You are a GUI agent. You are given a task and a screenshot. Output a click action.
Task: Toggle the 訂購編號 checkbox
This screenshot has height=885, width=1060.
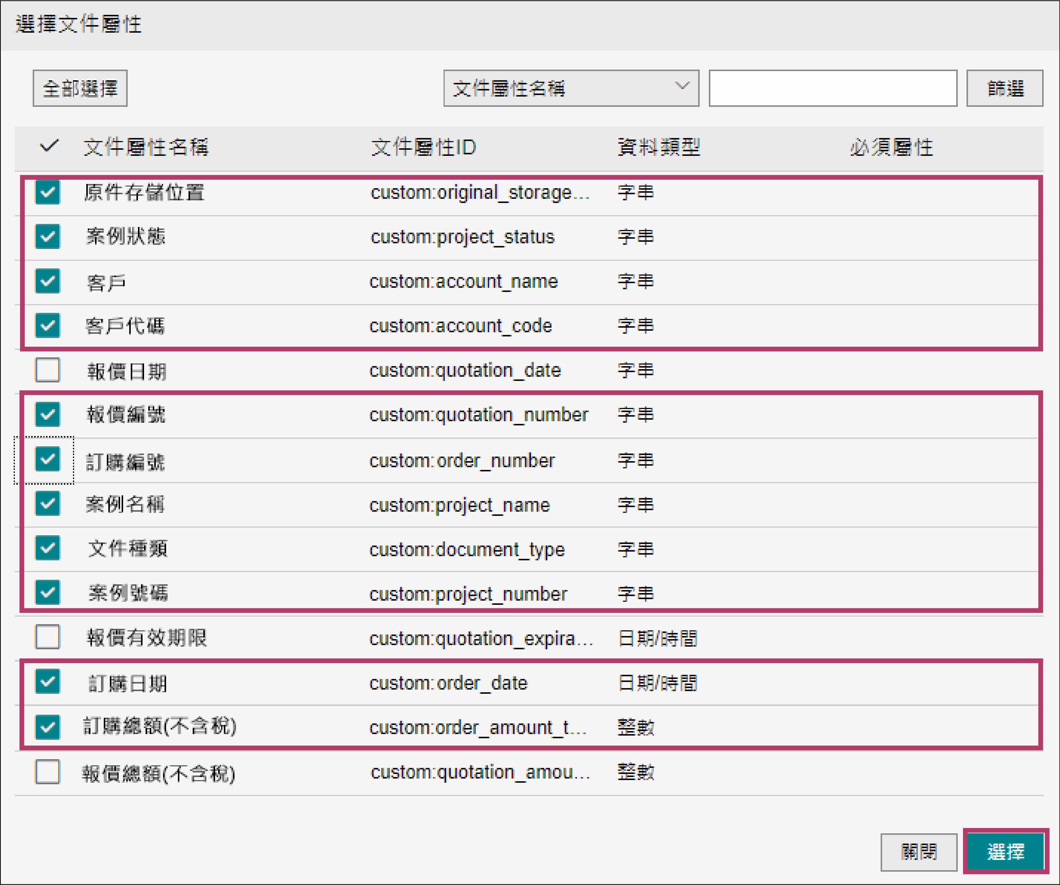click(x=48, y=459)
